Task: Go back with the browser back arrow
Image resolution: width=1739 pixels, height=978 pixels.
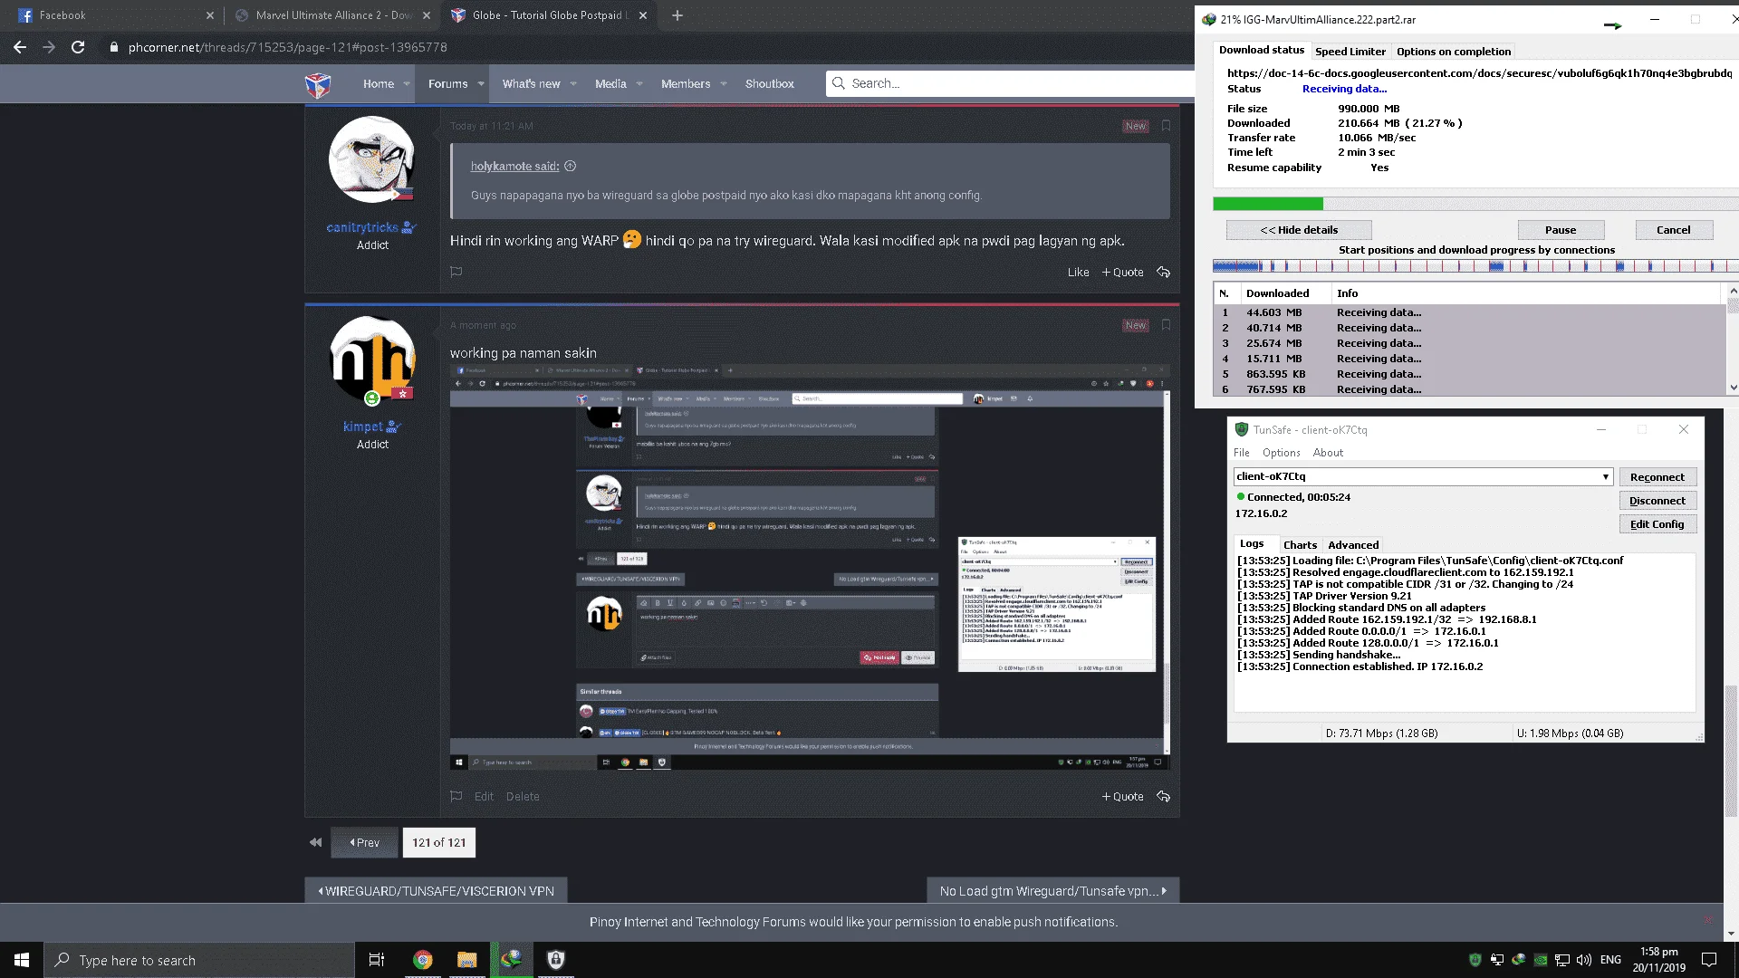Action: point(20,47)
